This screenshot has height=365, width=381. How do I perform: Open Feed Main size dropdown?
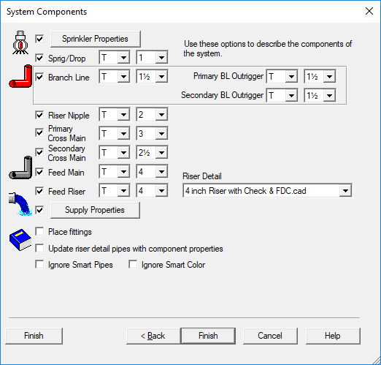point(161,172)
